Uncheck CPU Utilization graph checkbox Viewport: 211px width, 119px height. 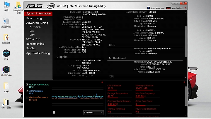tap(27, 91)
